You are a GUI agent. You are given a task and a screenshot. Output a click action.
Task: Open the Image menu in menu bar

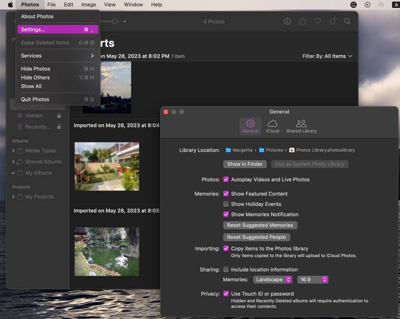click(89, 4)
